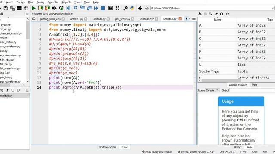Switch to plot_xcosx.py tab
The height and width of the screenshot is (154, 275).
click(x=122, y=19)
